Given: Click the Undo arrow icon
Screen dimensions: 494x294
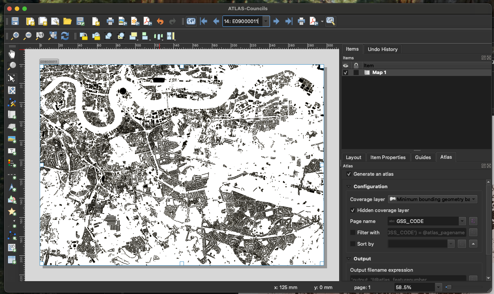Looking at the screenshot, I should click(160, 21).
